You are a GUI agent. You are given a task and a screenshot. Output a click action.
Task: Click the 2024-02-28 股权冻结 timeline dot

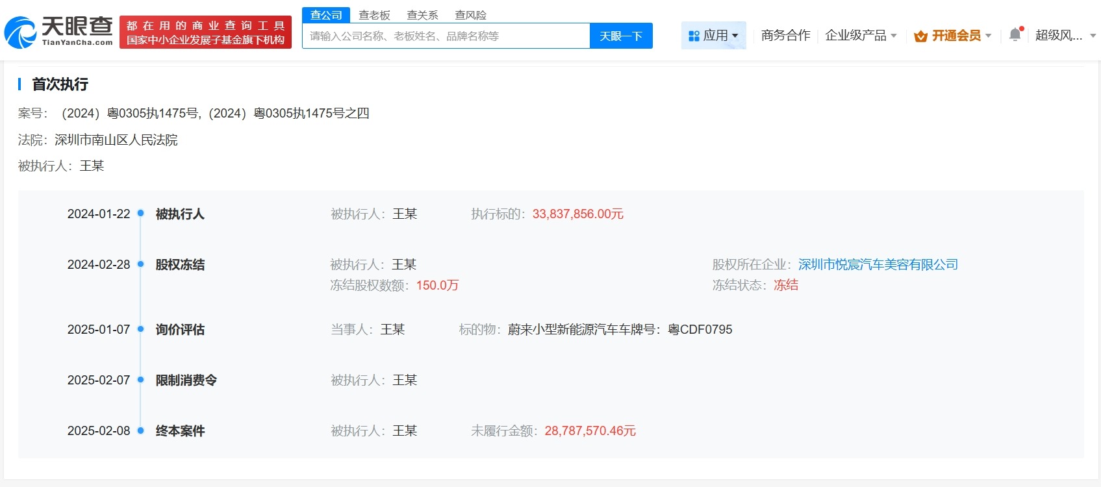pos(140,264)
